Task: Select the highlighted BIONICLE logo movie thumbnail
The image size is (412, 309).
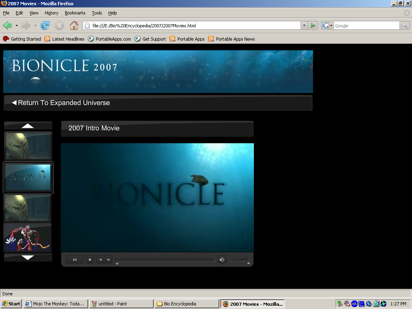Action: point(28,177)
